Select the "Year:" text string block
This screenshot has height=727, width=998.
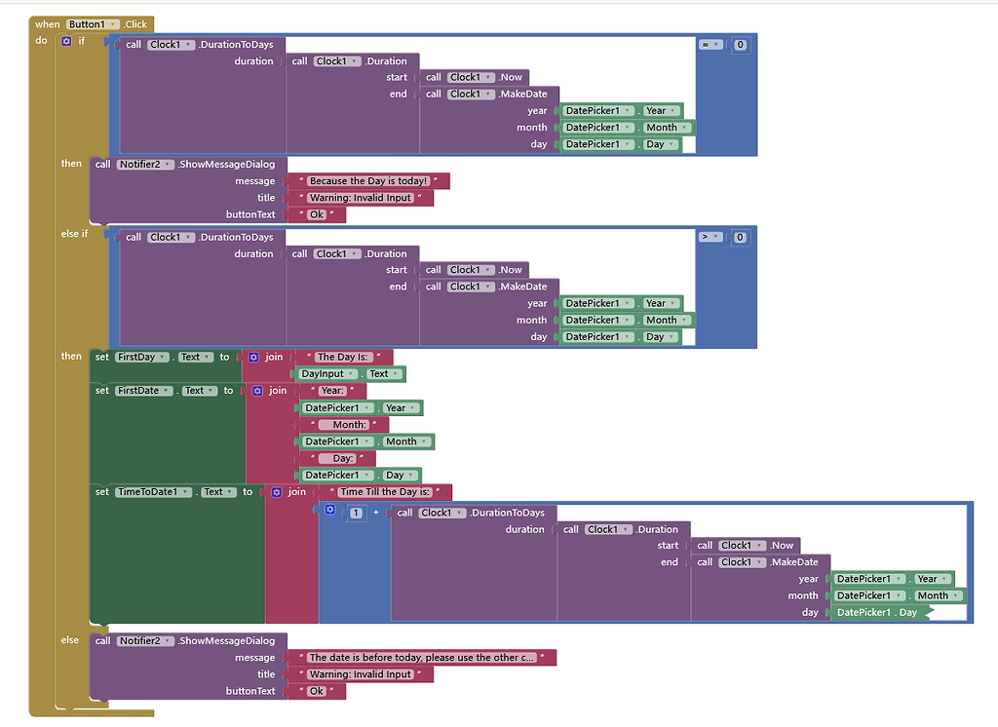click(332, 391)
